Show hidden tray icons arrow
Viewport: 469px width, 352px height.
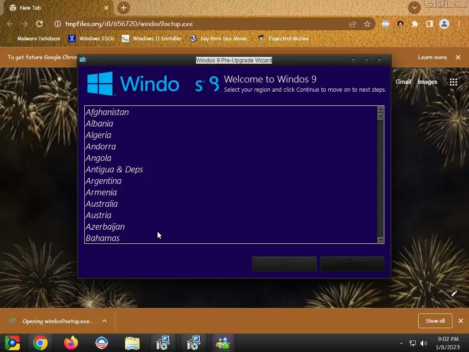click(401, 343)
